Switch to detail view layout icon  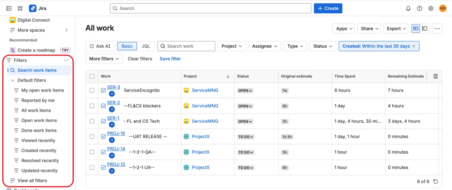pos(425,28)
